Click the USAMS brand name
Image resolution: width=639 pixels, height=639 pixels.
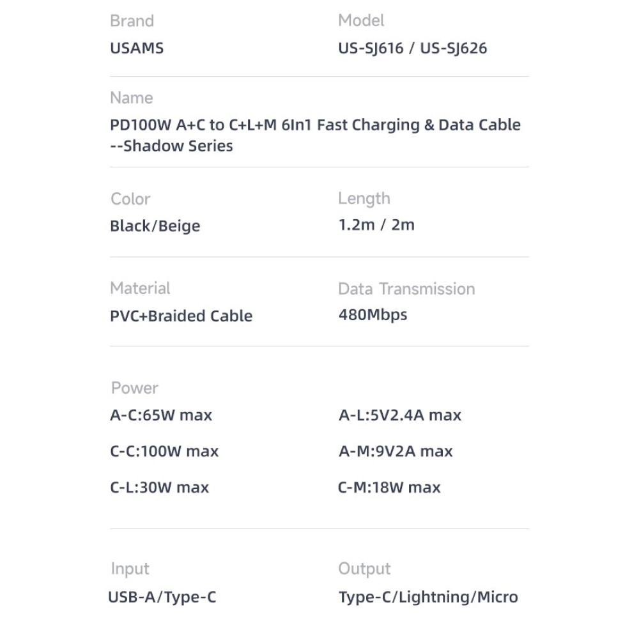tap(137, 49)
